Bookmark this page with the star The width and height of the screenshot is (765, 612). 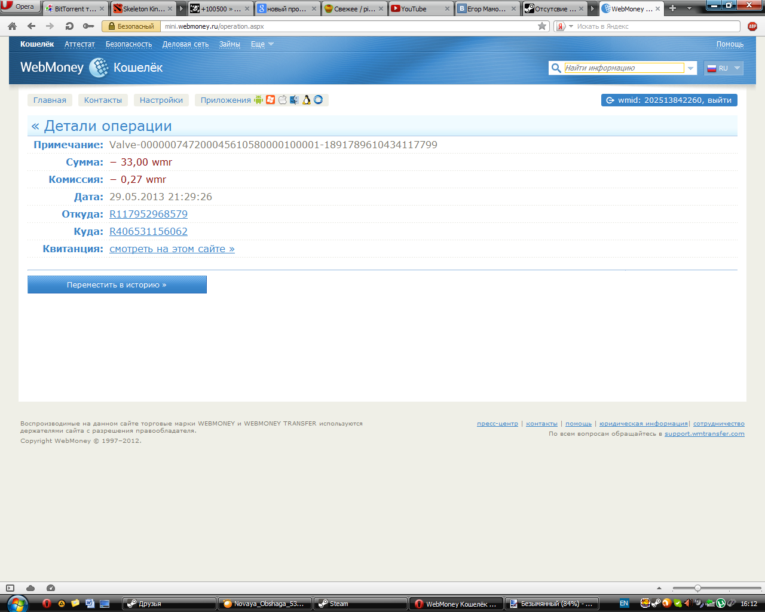point(542,26)
